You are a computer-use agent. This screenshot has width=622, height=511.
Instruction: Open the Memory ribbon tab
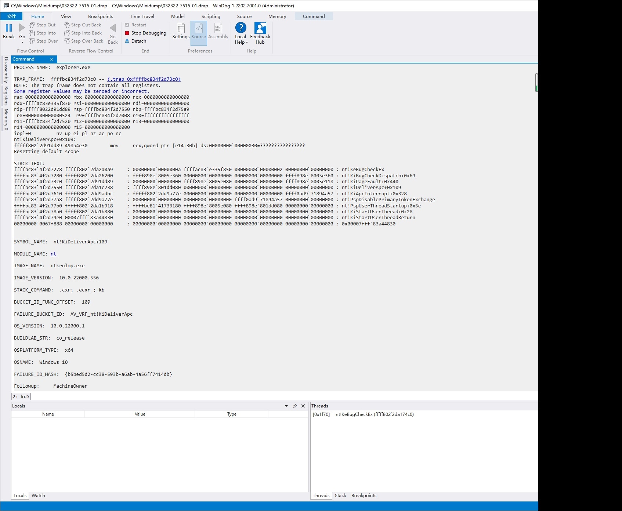click(277, 17)
